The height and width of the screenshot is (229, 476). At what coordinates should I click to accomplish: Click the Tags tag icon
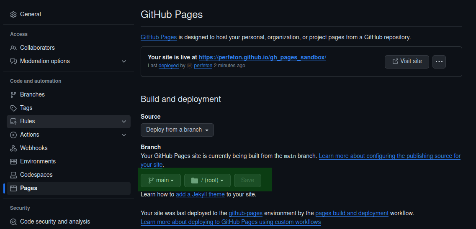pyautogui.click(x=13, y=108)
